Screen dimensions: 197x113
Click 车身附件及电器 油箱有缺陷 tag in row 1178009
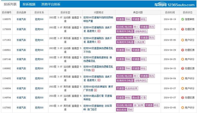(132, 31)
